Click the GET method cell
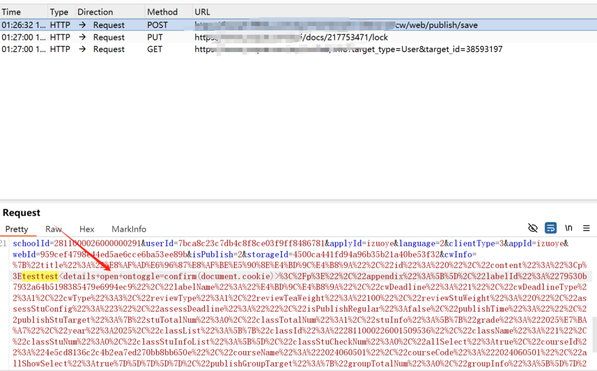The height and width of the screenshot is (371, 597). coord(155,49)
